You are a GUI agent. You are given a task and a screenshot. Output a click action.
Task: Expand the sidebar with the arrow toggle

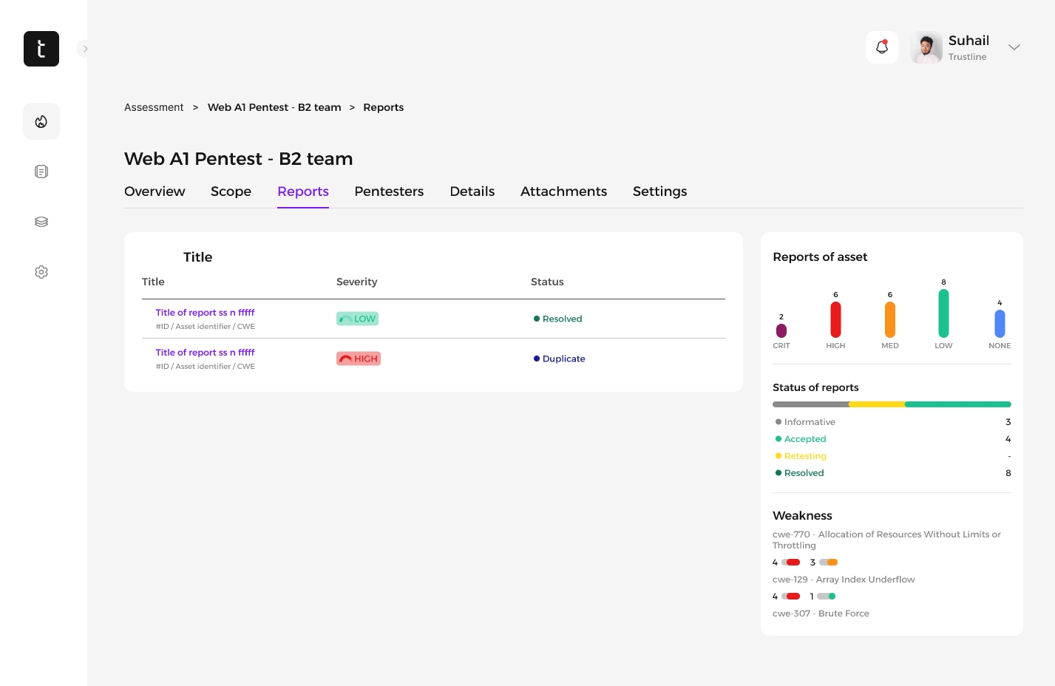[85, 49]
